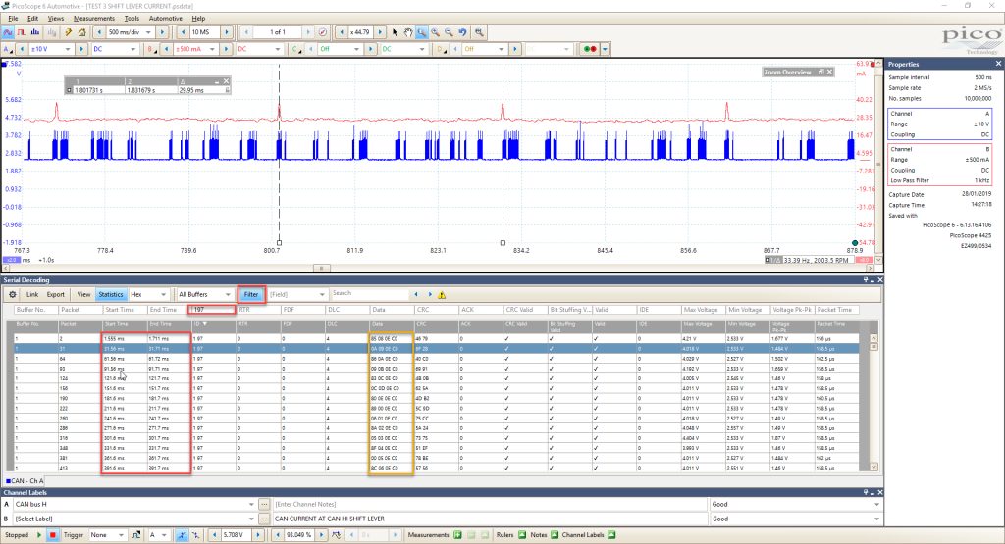Viewport: 1005px width, 544px height.
Task: Toggle Channel Labels view in status bar
Action: pyautogui.click(x=611, y=535)
